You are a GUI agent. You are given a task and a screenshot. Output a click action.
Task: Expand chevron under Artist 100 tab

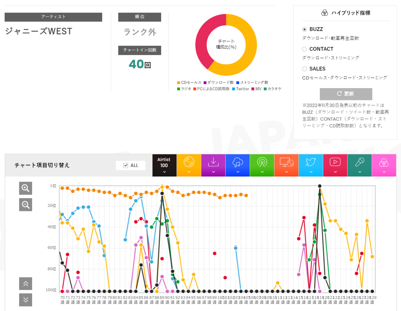tap(164, 172)
